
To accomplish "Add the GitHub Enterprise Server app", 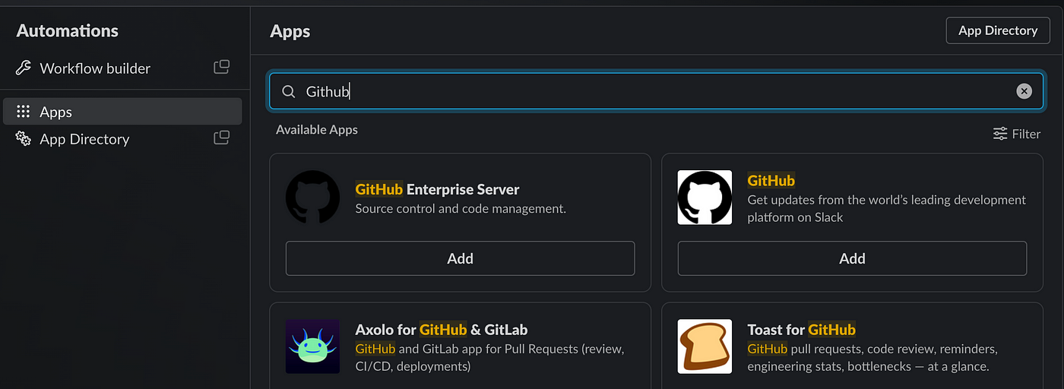I will [460, 258].
